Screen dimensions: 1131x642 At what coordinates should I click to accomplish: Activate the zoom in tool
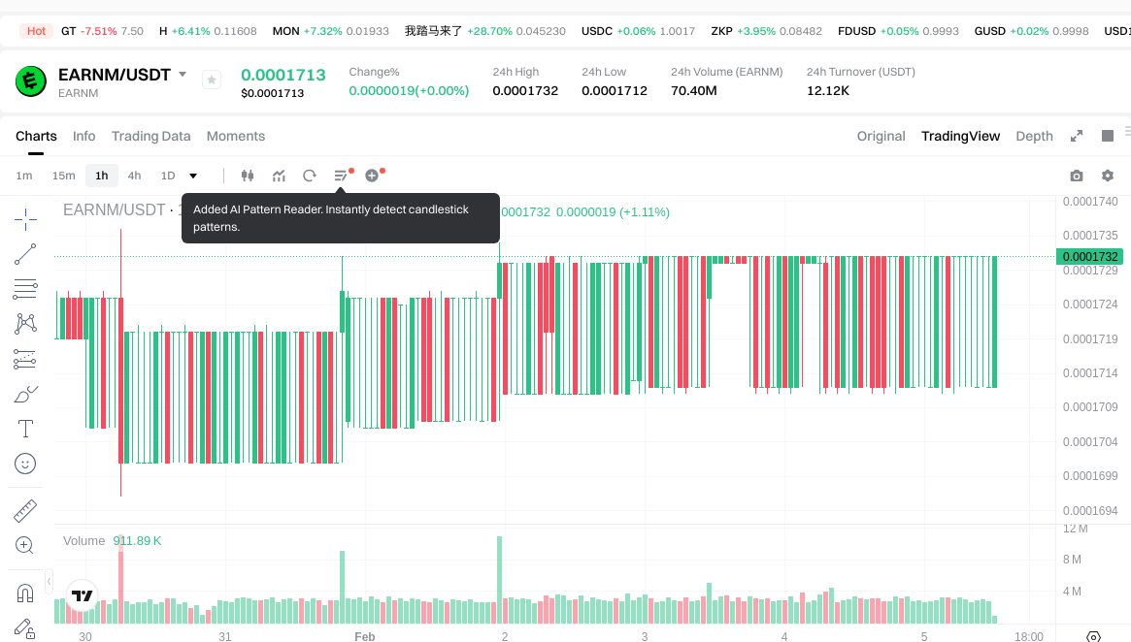click(25, 545)
